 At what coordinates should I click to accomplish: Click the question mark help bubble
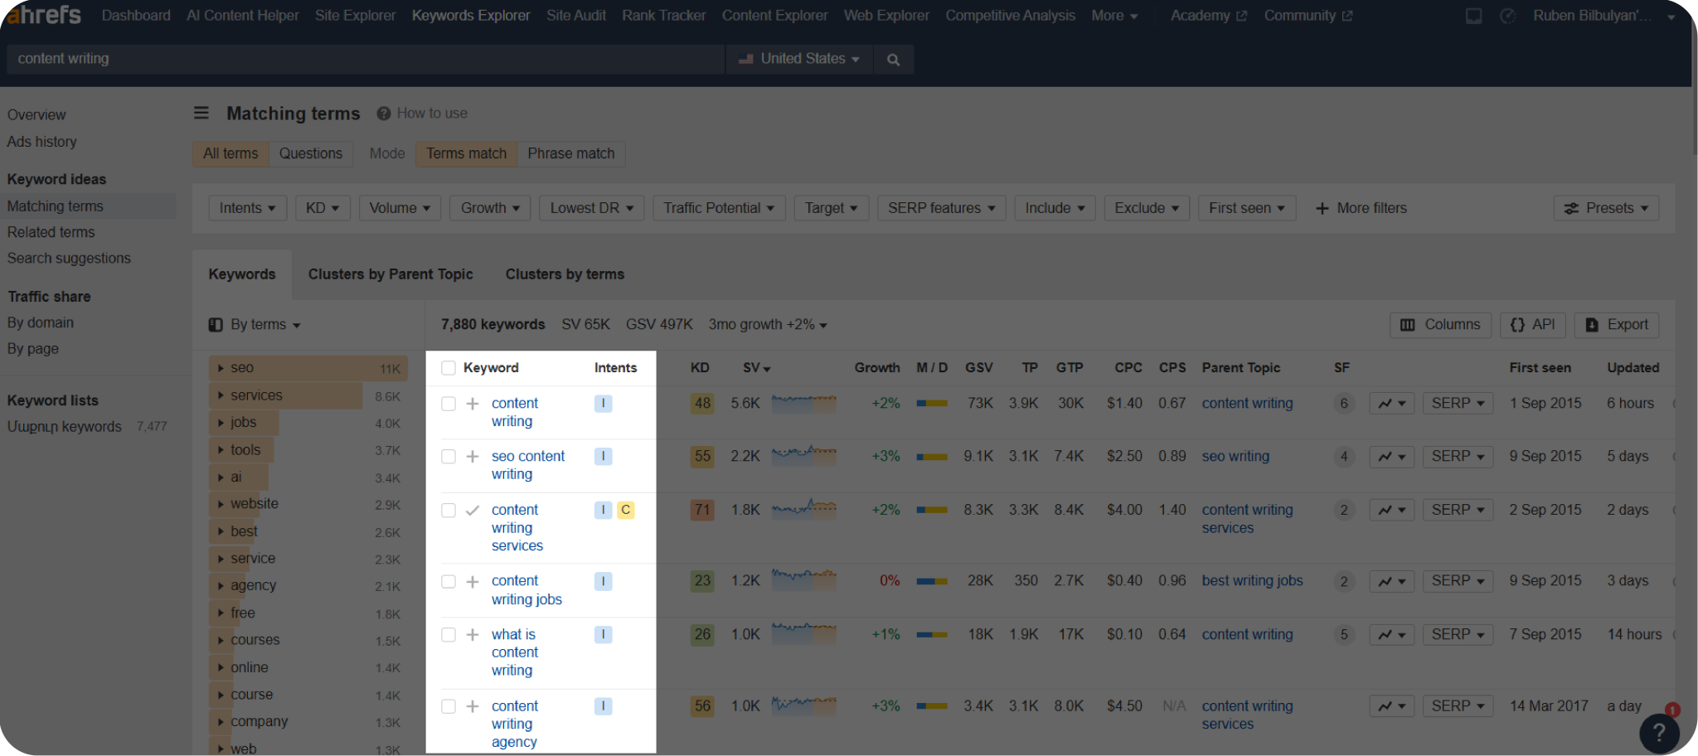[1659, 733]
